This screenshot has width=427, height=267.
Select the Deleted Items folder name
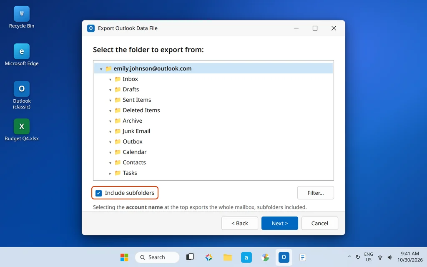pos(141,110)
